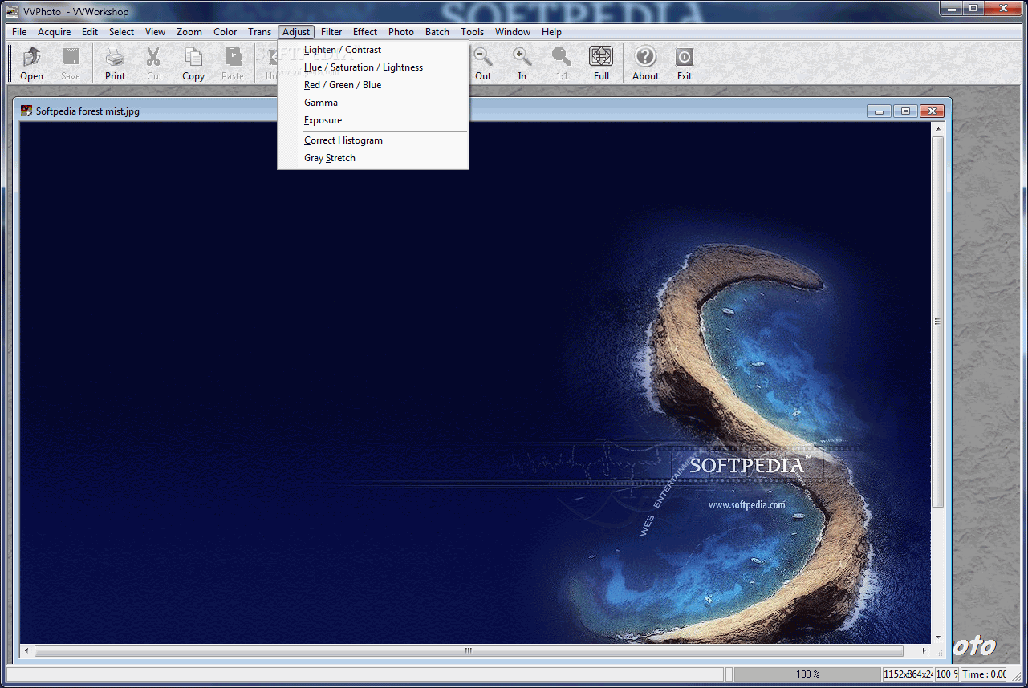Open the Help menu

pyautogui.click(x=552, y=32)
